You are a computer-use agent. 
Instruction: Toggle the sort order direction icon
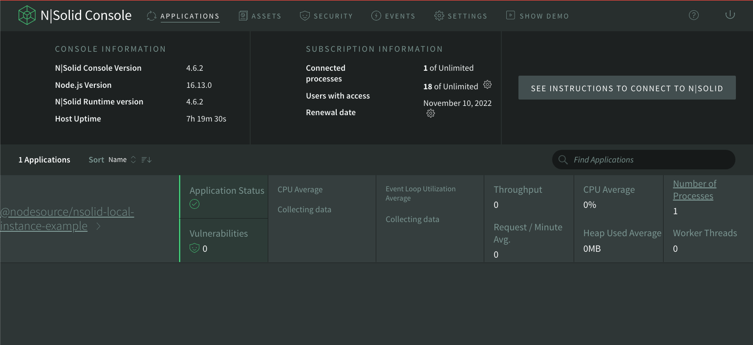(x=147, y=160)
